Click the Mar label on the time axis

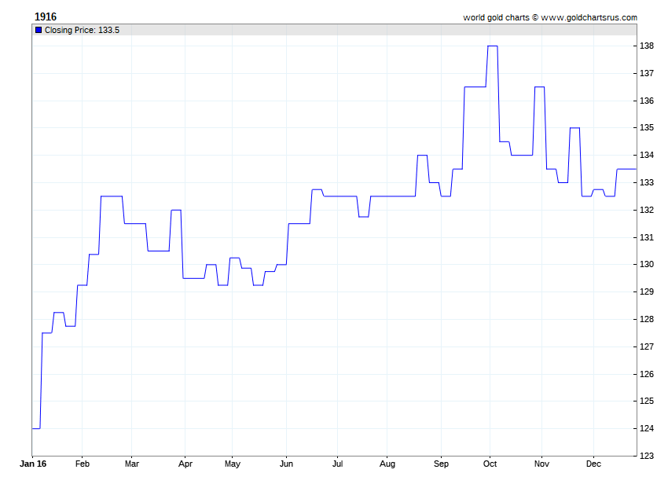(131, 464)
